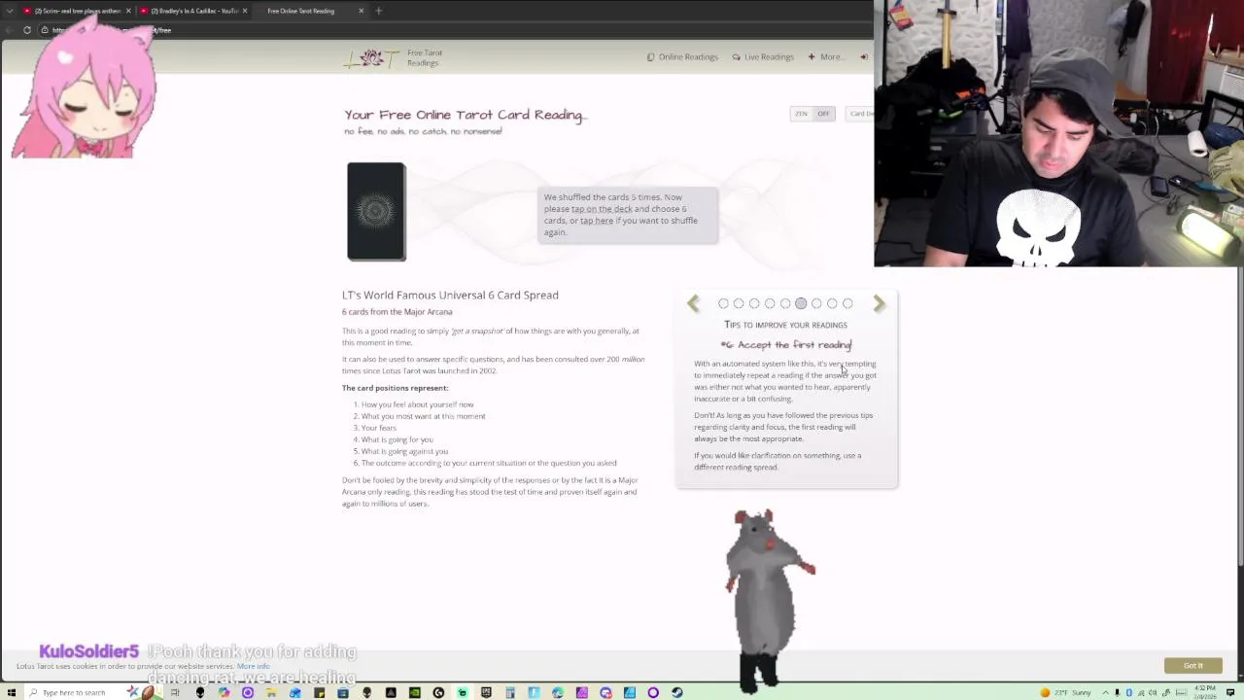
Task: Select the ninth tip dot
Action: coord(847,303)
